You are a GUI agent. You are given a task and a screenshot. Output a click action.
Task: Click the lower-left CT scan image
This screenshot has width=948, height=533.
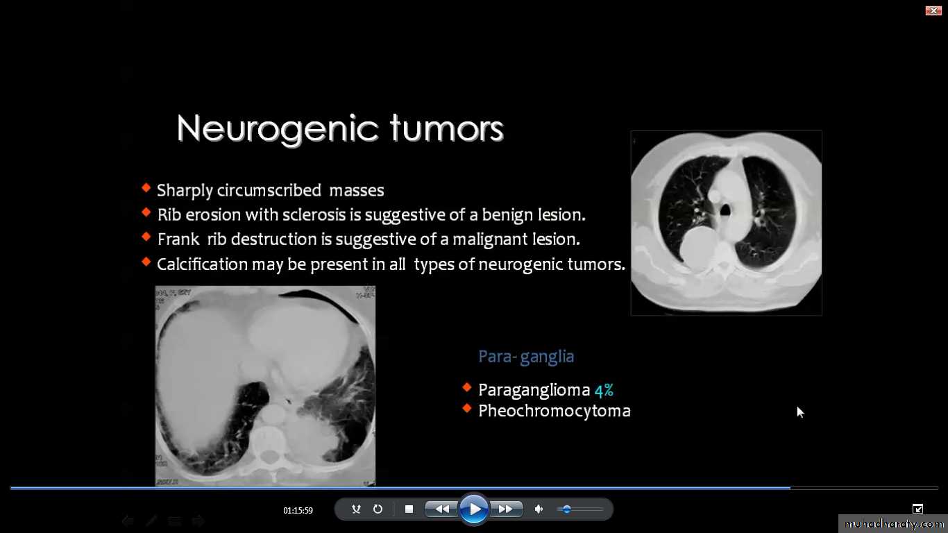point(265,385)
